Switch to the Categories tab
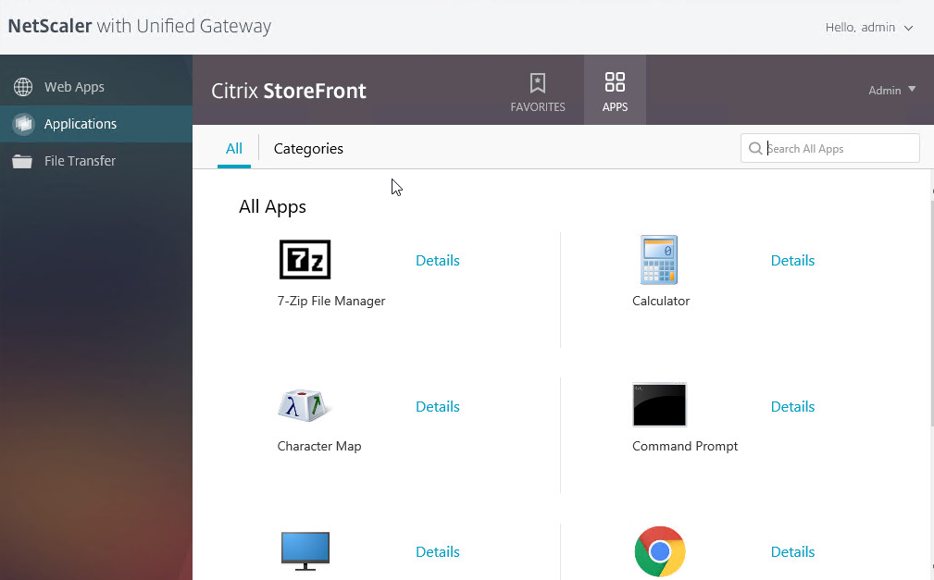 point(308,149)
